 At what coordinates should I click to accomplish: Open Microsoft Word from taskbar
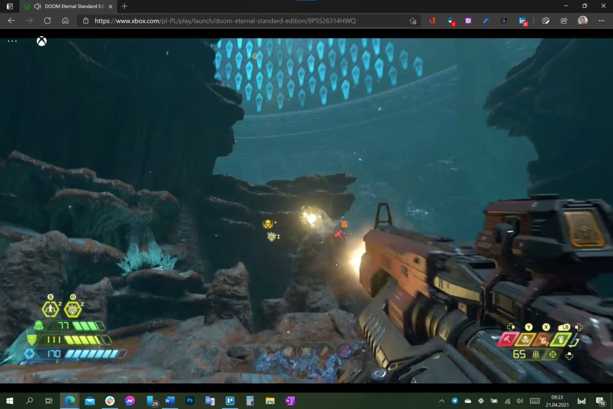170,401
